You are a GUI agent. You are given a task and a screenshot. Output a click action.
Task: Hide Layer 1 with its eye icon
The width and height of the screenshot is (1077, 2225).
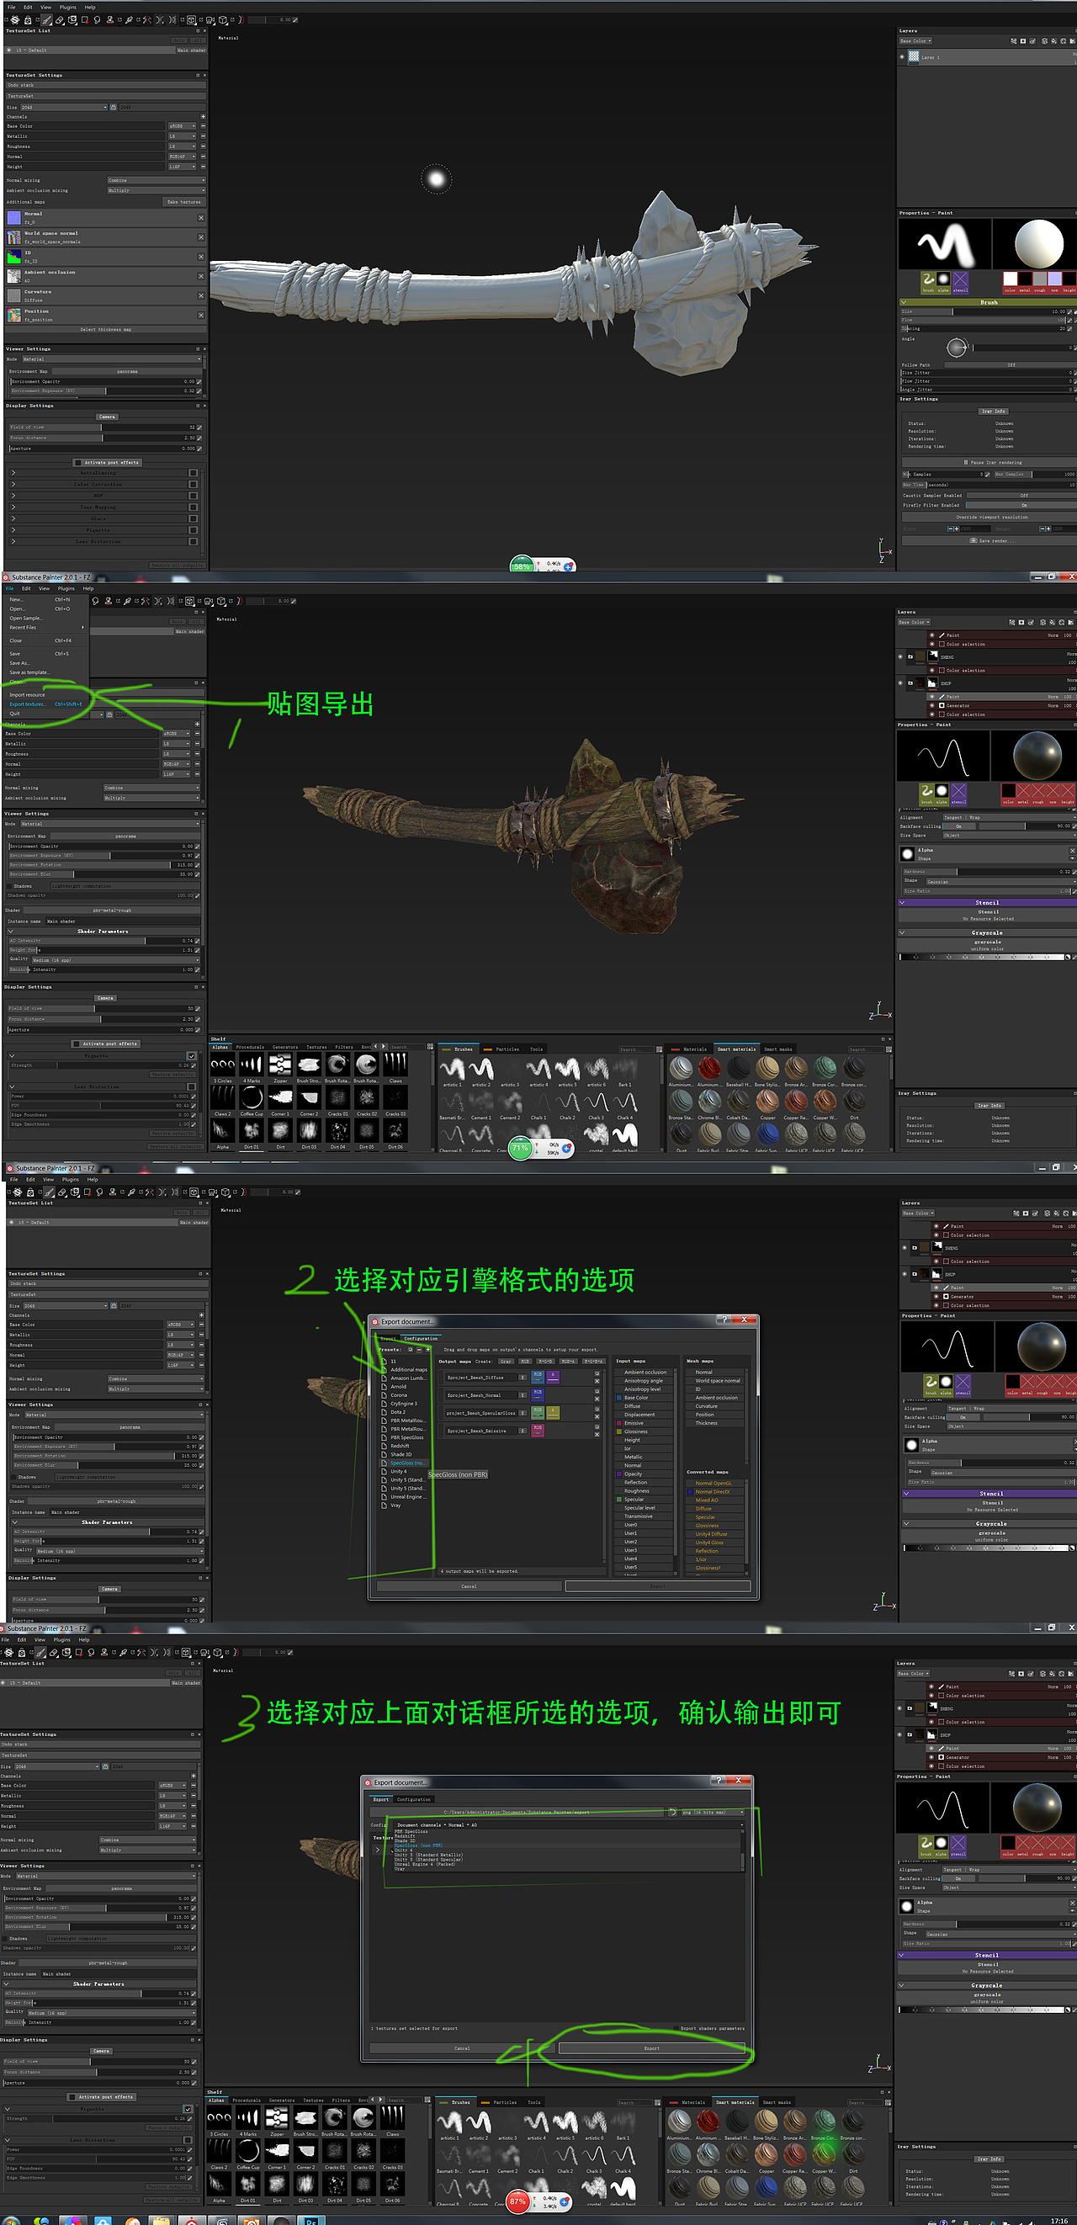903,57
